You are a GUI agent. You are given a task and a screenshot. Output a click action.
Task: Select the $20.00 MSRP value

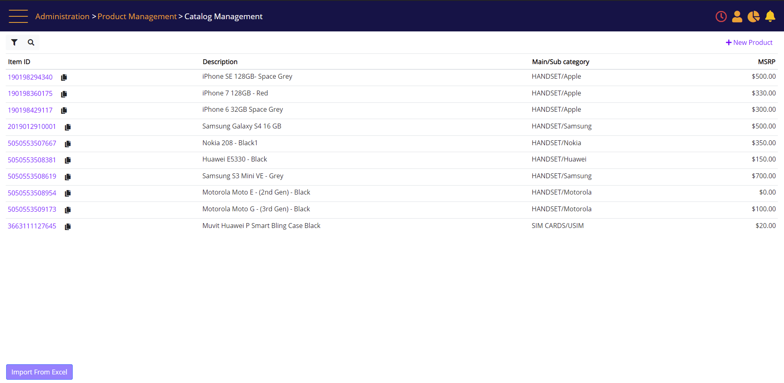766,226
